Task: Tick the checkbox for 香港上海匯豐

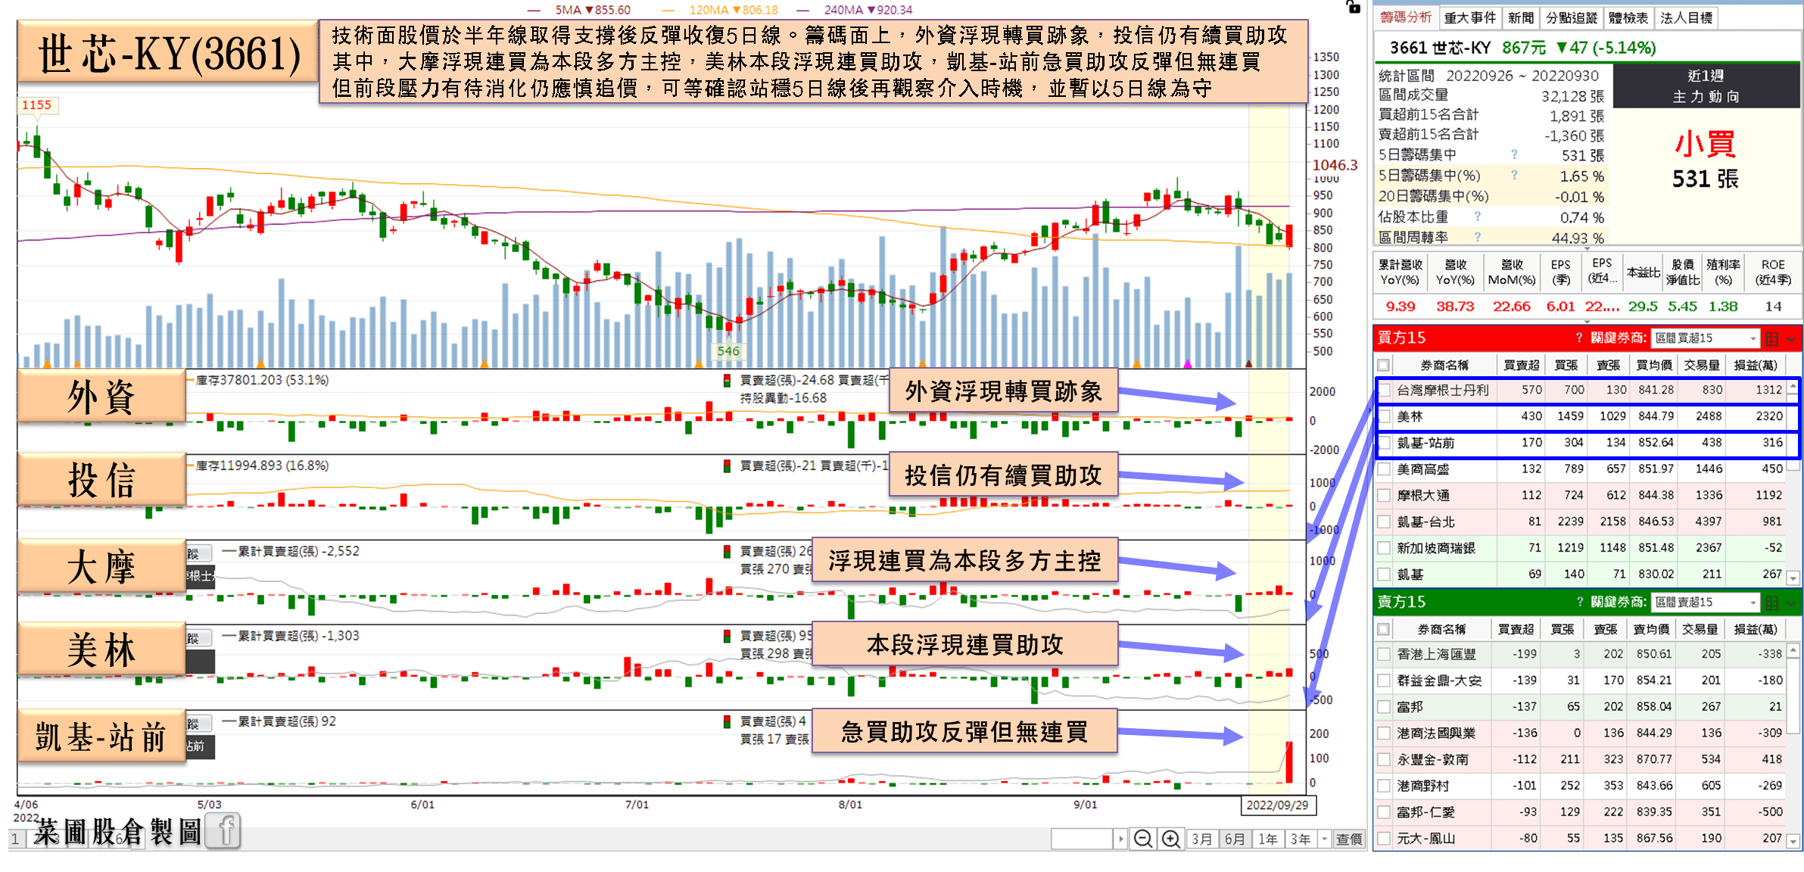Action: [1385, 654]
